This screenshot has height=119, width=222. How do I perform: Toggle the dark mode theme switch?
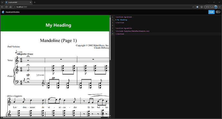coord(218,12)
